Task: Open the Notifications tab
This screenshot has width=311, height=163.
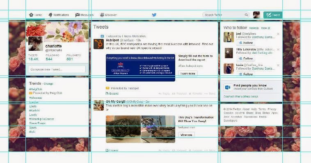Action: pos(59,15)
